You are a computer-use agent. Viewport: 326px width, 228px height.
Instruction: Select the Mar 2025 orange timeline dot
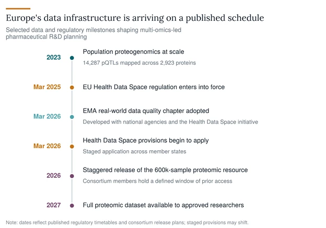point(72,88)
